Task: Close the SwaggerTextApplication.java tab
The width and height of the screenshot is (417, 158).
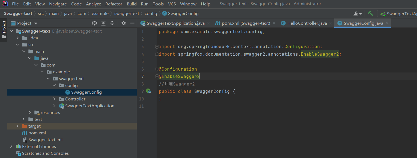Action: click(208, 23)
